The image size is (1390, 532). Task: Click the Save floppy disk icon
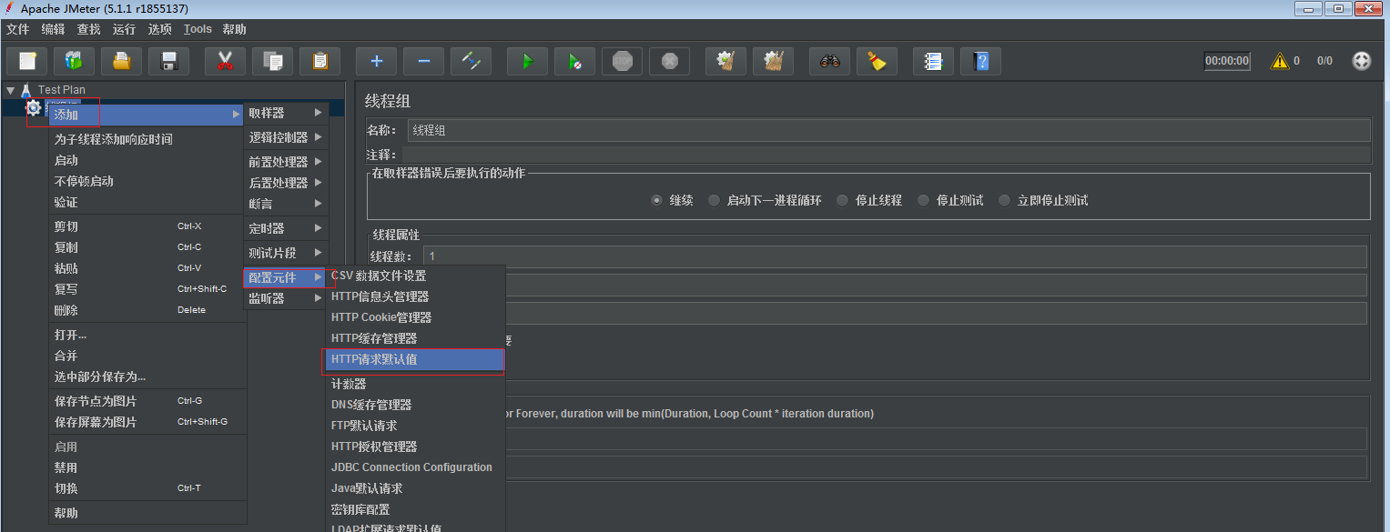[169, 62]
